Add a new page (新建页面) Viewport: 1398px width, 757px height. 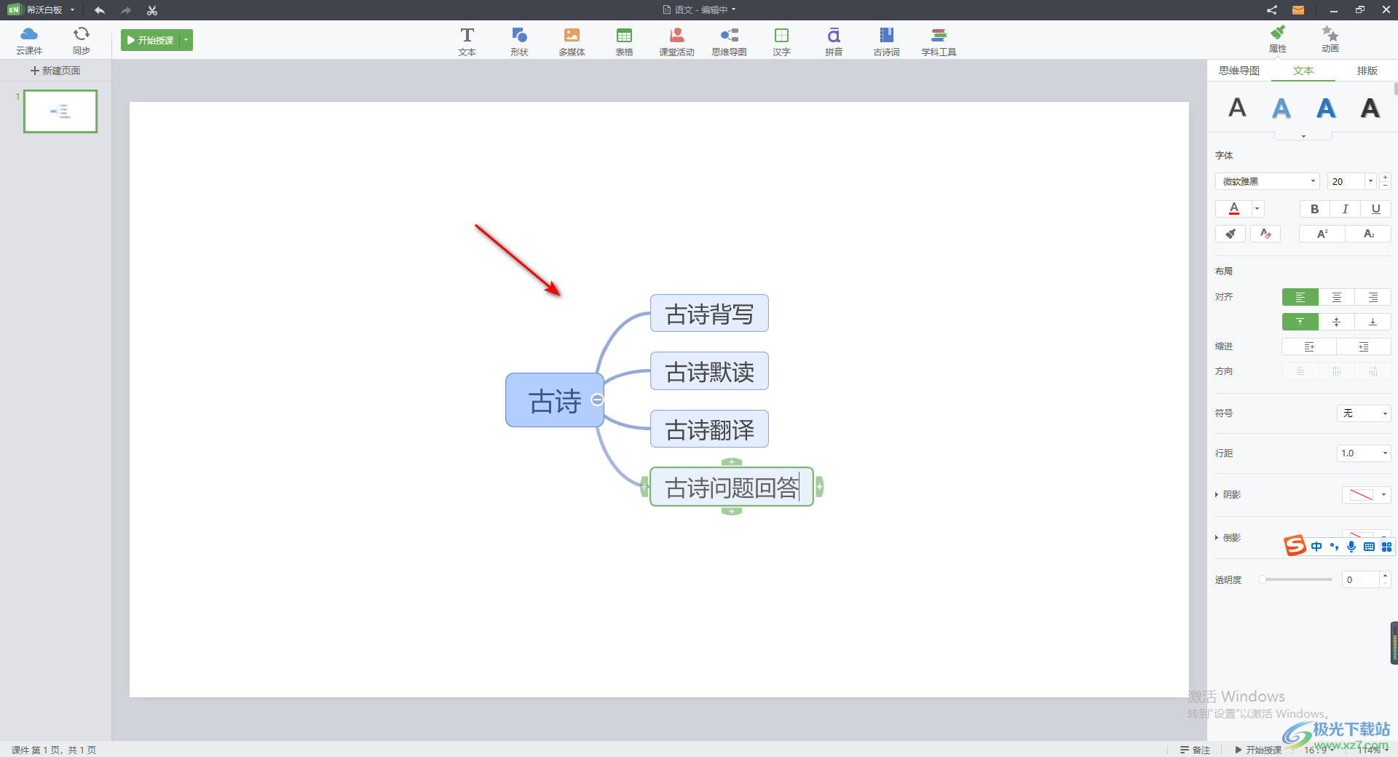[55, 71]
